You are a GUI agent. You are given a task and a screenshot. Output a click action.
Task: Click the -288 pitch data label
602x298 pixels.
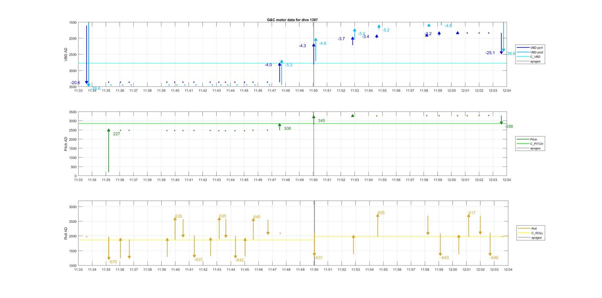click(x=508, y=126)
